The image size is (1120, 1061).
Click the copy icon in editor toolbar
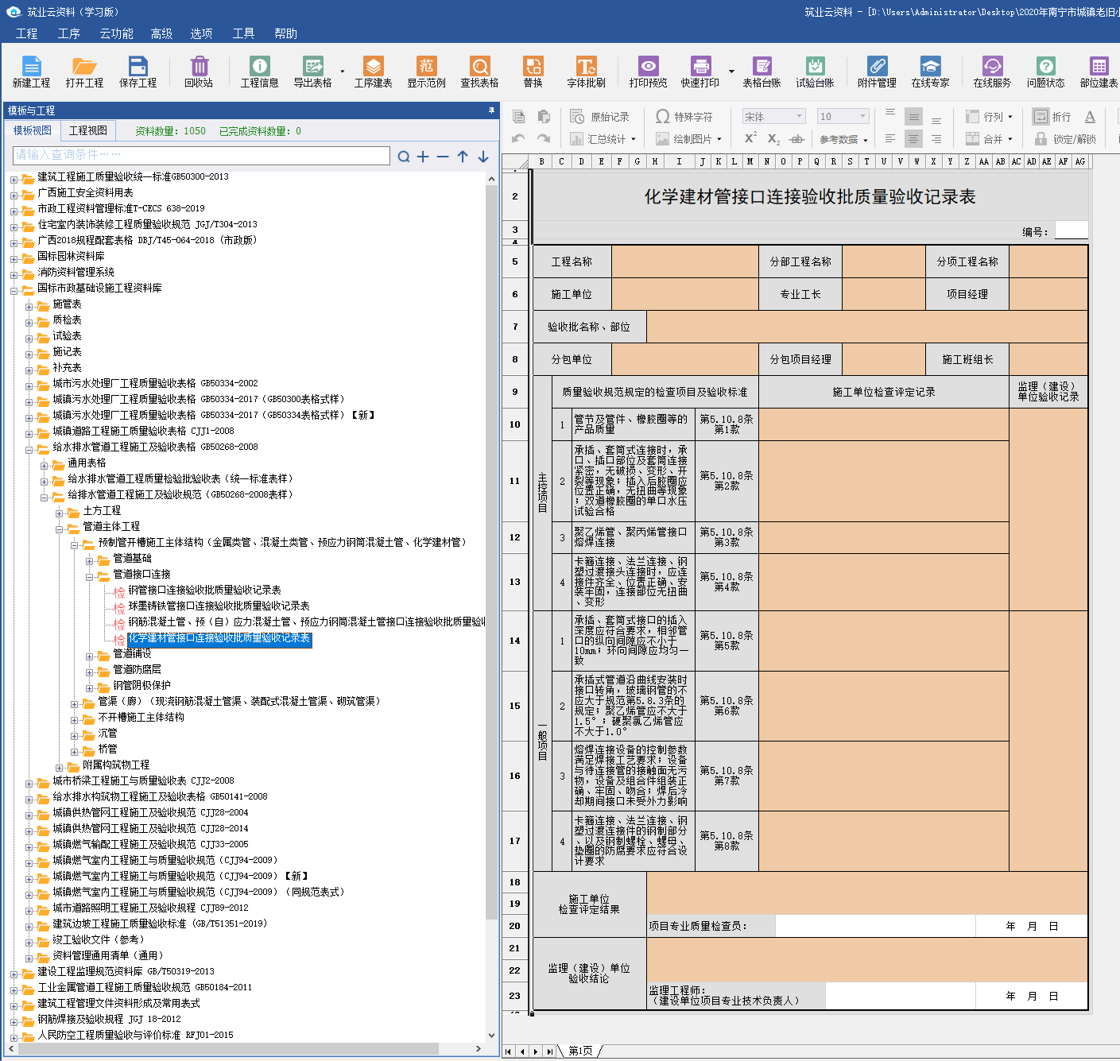(x=518, y=117)
